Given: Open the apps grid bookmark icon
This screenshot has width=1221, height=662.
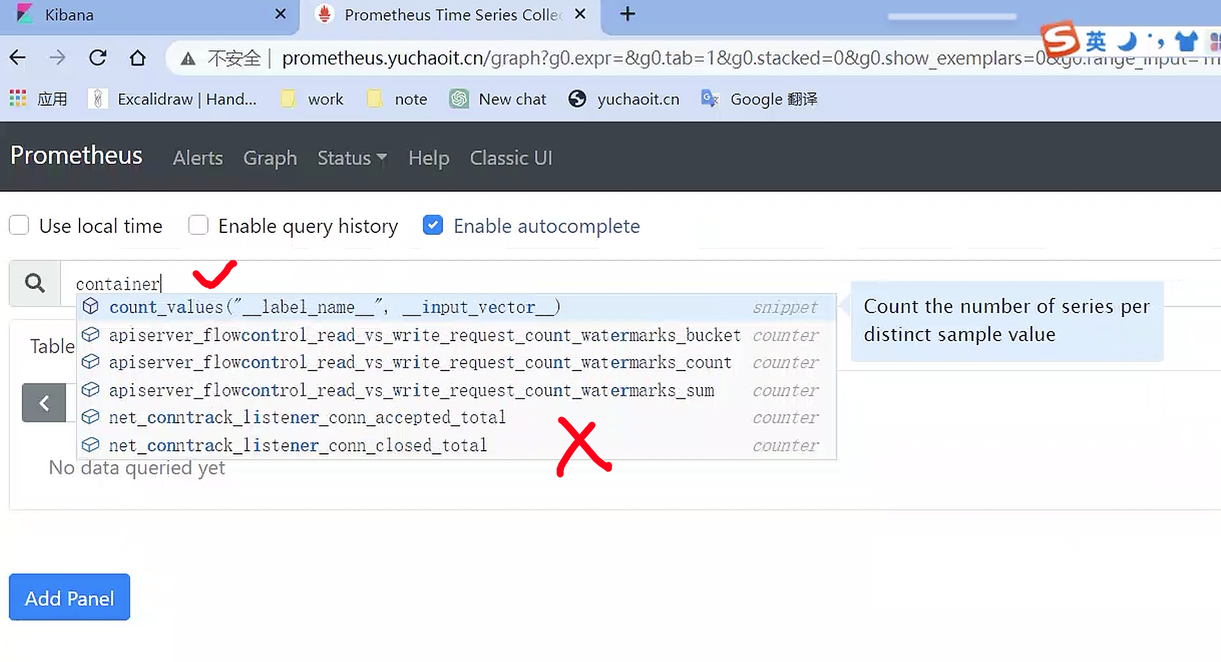Looking at the screenshot, I should 18,99.
